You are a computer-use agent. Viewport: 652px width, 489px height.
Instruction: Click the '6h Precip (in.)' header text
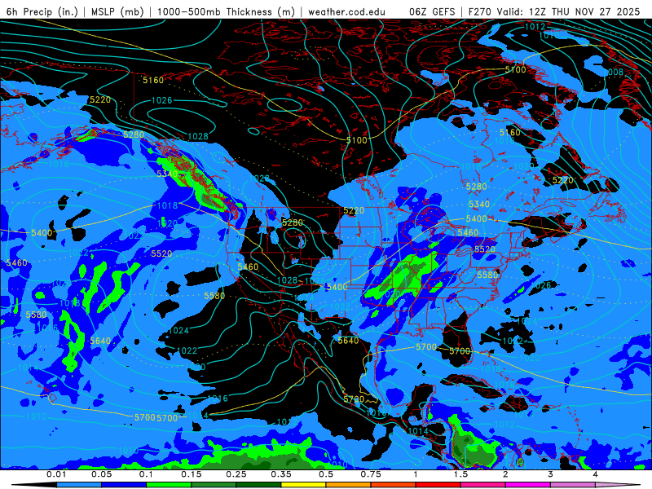click(42, 11)
